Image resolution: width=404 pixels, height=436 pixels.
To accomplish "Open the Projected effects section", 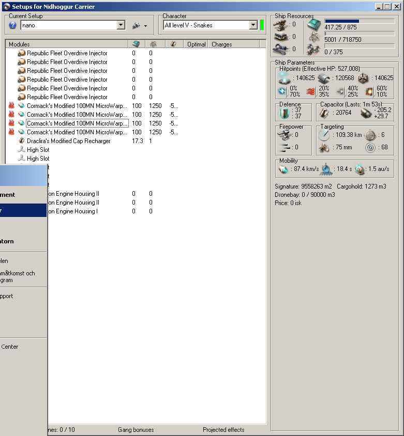I will coord(223,430).
